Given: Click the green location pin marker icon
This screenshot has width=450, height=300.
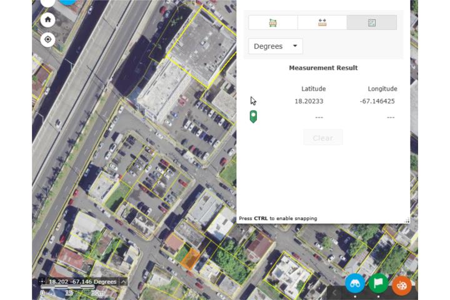Looking at the screenshot, I should (x=253, y=116).
